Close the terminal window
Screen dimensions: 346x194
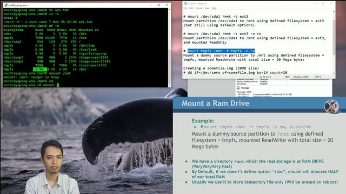[167, 5]
